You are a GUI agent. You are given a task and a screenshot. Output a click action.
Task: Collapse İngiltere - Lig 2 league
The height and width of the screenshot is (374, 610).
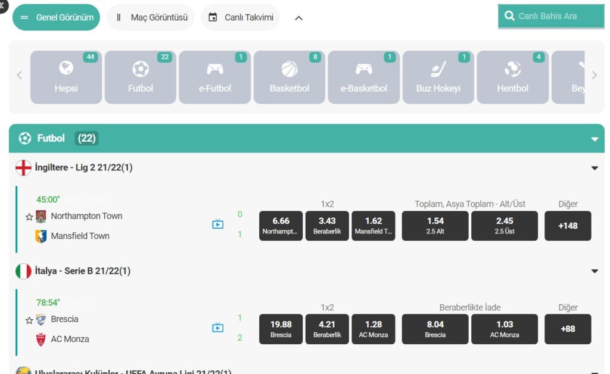pyautogui.click(x=595, y=168)
